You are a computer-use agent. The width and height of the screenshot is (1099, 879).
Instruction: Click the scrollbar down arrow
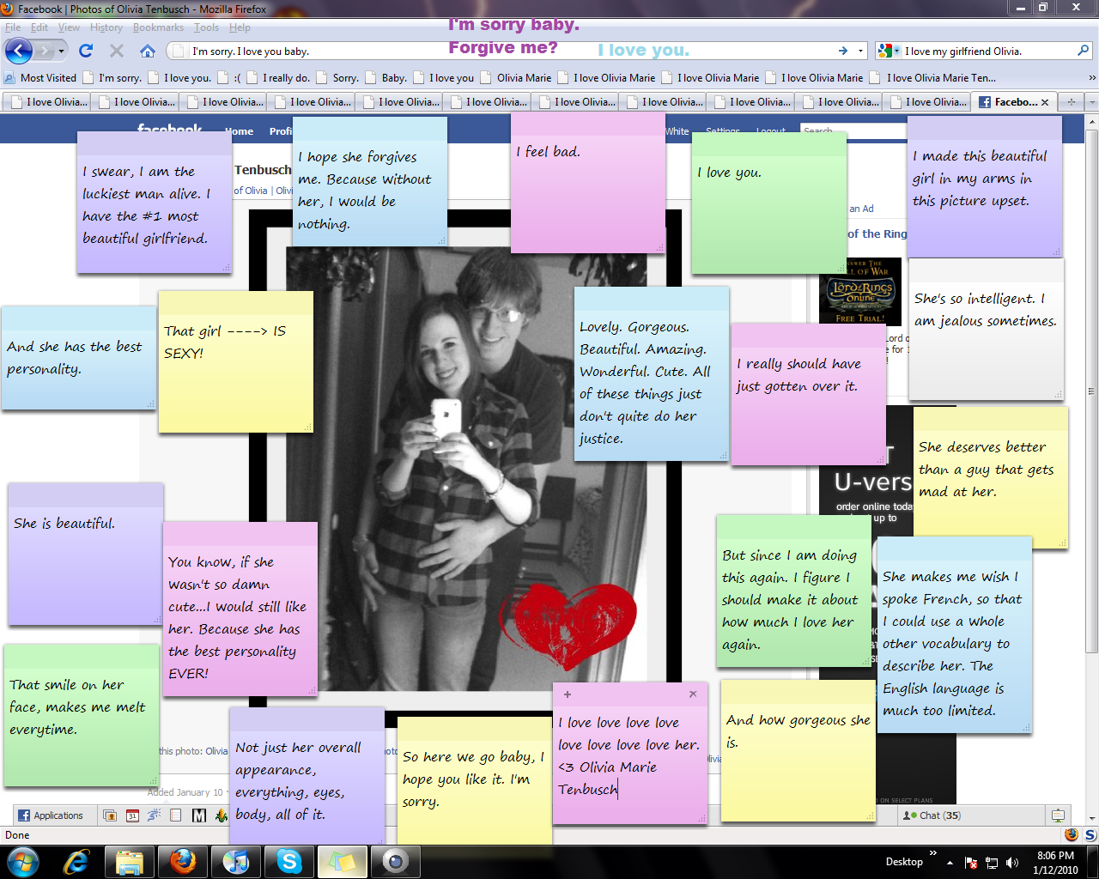click(x=1091, y=819)
